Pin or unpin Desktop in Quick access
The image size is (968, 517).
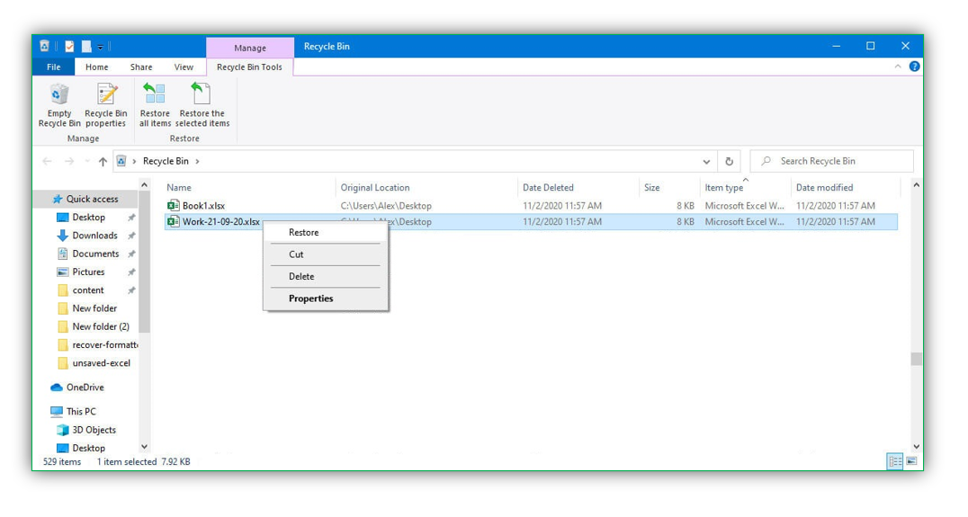pos(131,218)
